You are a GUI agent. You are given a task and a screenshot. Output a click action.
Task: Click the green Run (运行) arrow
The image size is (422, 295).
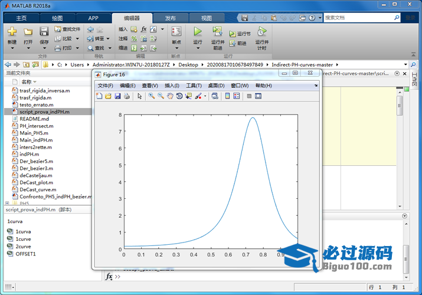[x=198, y=31]
